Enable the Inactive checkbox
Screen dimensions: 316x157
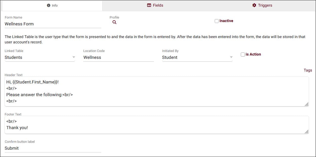216,21
